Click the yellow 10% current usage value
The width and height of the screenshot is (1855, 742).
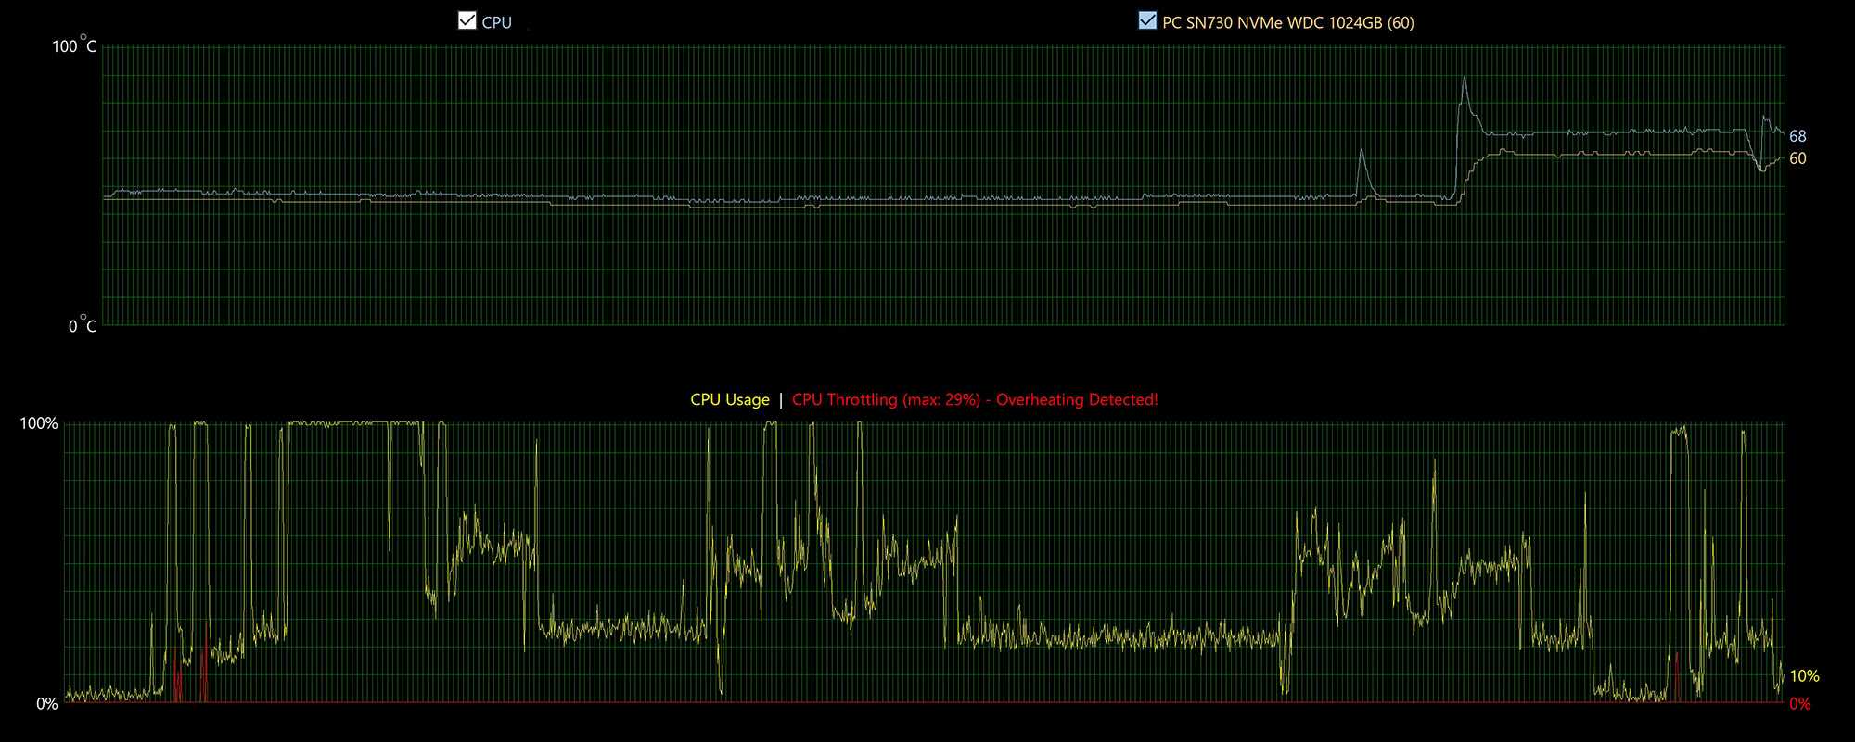[x=1804, y=676]
